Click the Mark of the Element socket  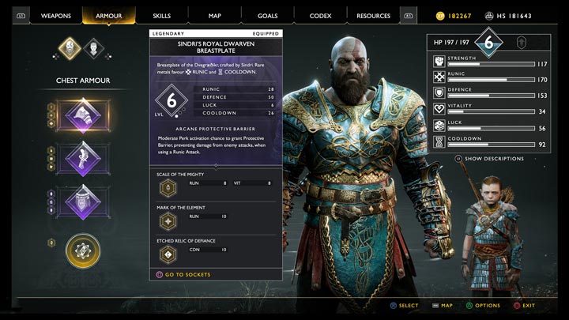pyautogui.click(x=168, y=221)
